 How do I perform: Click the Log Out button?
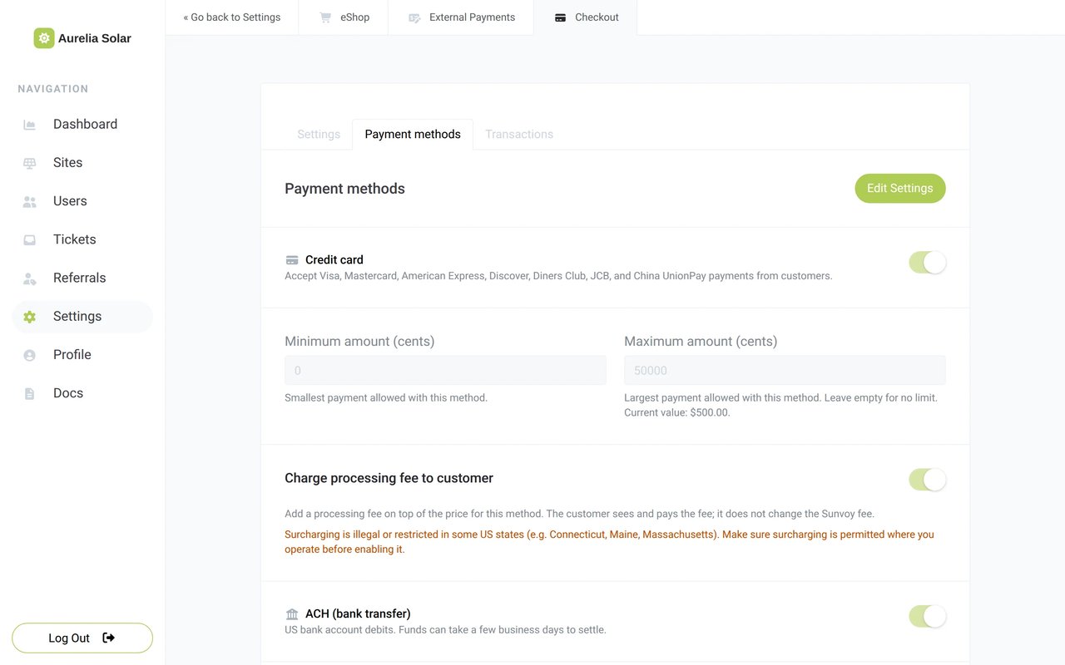(x=82, y=638)
